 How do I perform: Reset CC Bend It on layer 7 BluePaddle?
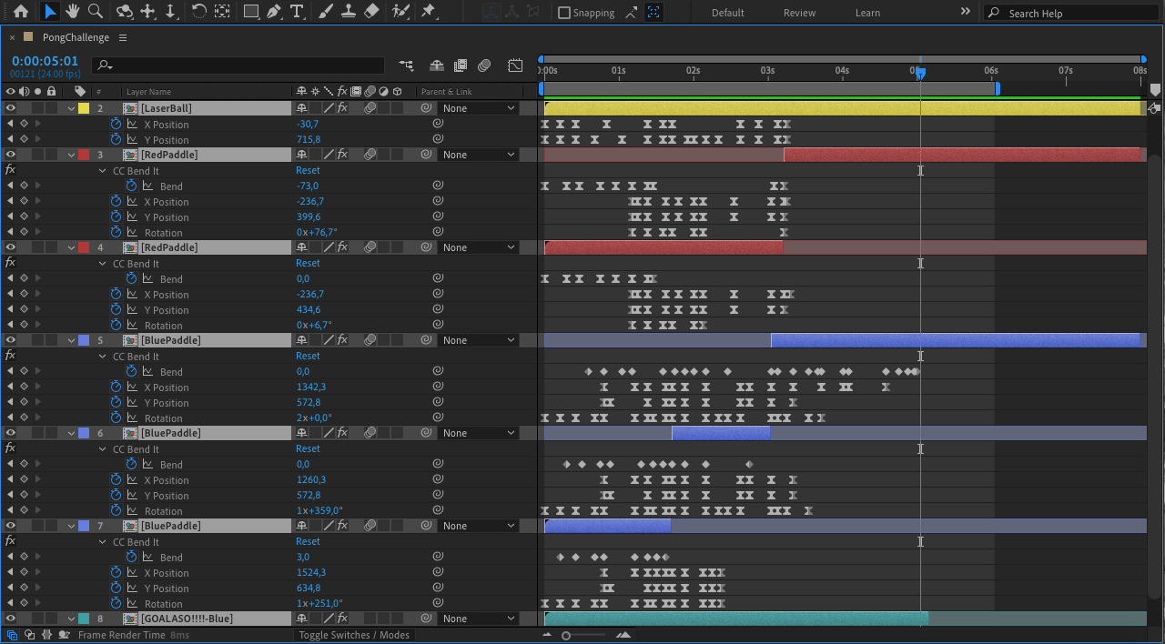(x=308, y=541)
